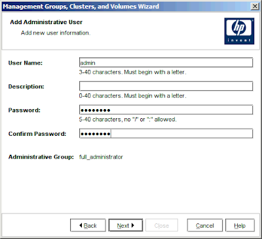Click the 'Description:' label
The height and width of the screenshot is (239, 262).
coord(26,87)
